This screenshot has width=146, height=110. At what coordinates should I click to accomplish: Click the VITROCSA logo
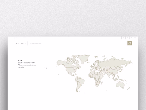(x=21, y=43)
